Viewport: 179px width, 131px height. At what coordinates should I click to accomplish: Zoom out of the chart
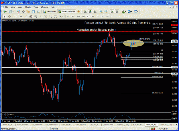coord(106,11)
